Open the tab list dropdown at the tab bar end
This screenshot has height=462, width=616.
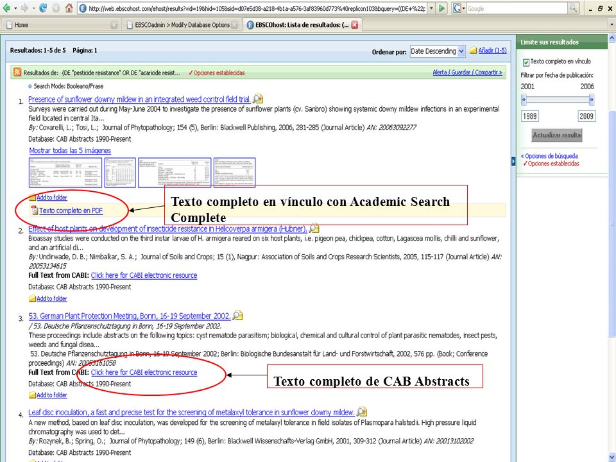click(612, 25)
